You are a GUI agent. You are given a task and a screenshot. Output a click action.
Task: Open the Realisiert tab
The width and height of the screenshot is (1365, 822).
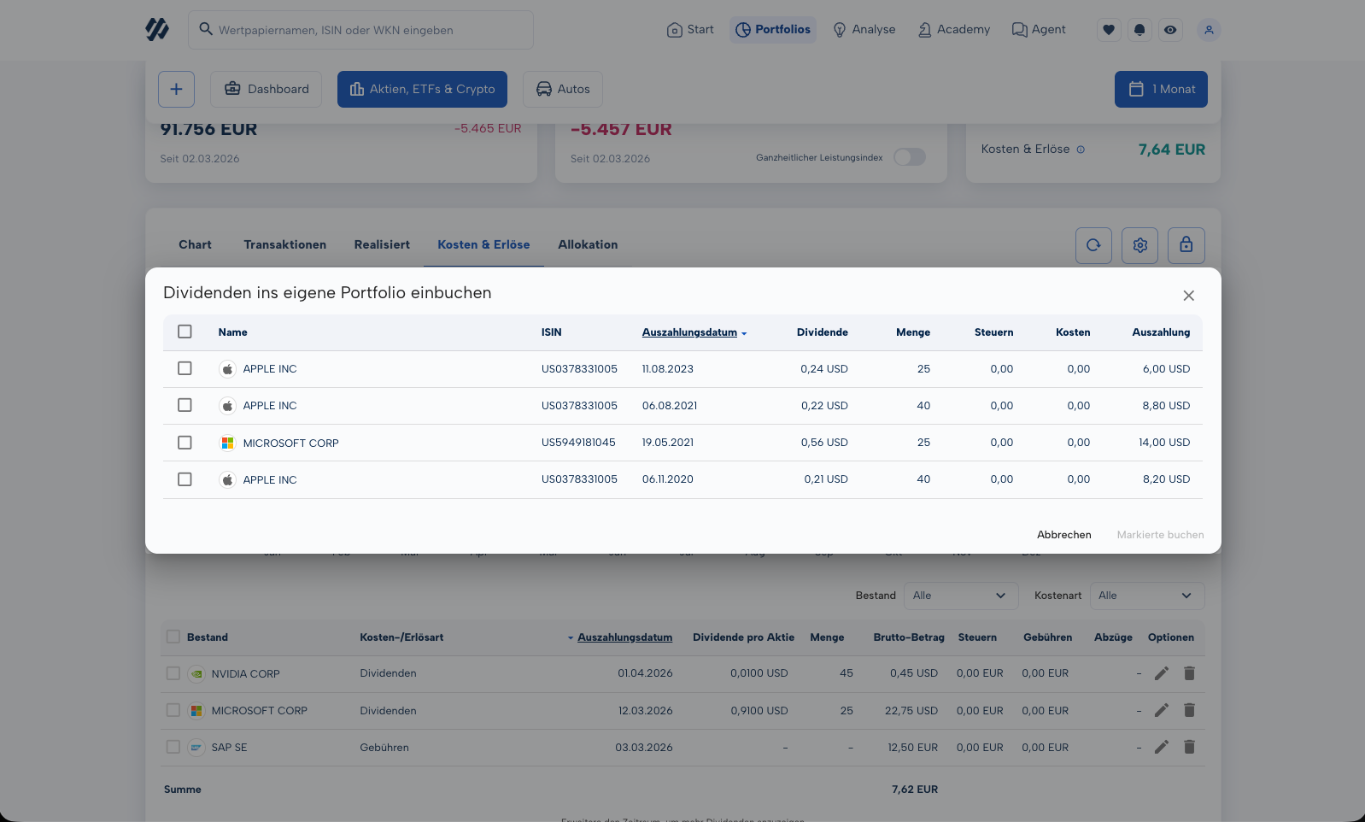pyautogui.click(x=382, y=244)
